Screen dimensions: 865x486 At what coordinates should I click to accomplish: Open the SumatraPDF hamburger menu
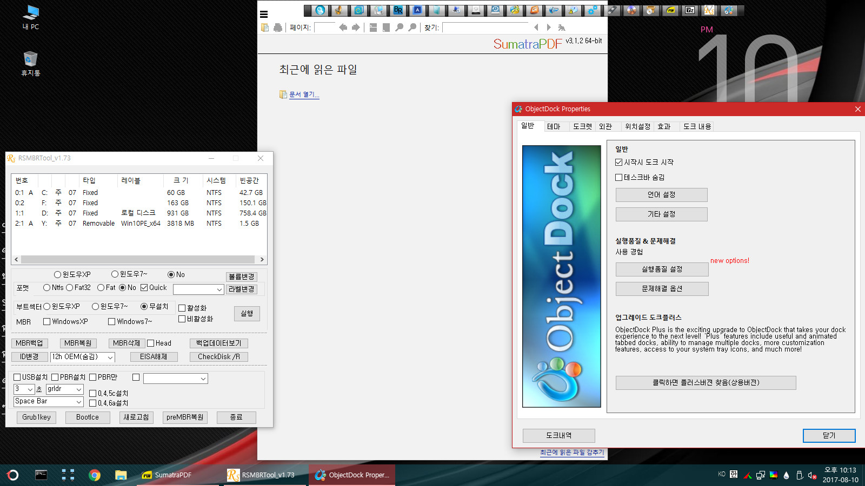click(x=264, y=15)
